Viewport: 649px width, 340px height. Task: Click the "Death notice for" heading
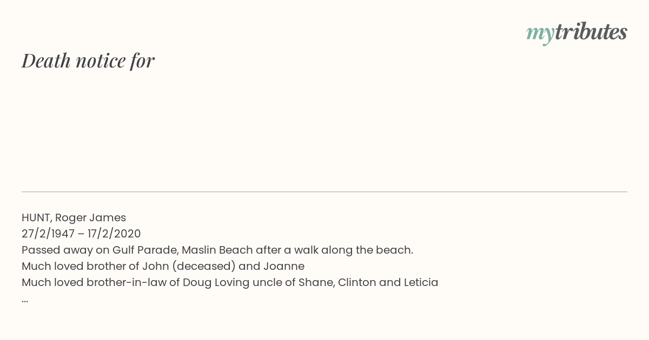pos(88,60)
